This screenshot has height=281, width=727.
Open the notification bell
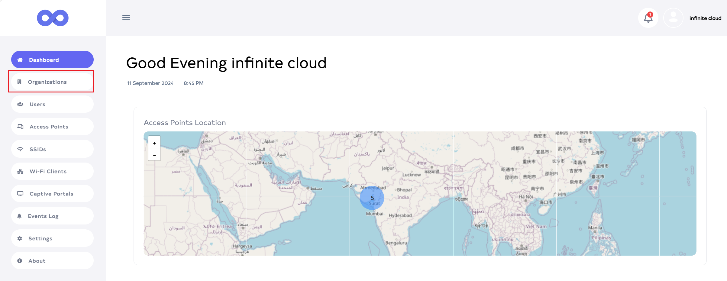(648, 18)
